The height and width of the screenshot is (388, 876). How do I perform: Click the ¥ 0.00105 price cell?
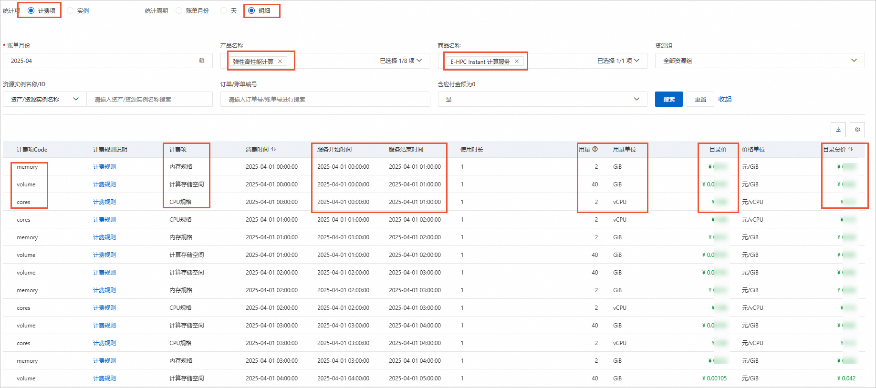point(714,378)
